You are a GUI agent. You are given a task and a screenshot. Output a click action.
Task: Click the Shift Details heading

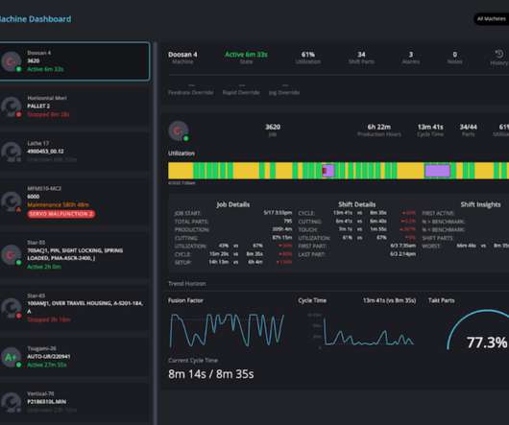(356, 204)
